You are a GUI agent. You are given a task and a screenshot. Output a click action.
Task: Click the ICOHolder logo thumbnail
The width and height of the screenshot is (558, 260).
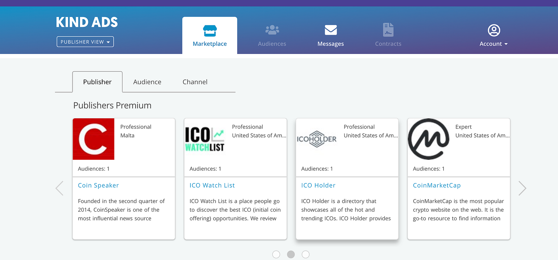tap(317, 139)
